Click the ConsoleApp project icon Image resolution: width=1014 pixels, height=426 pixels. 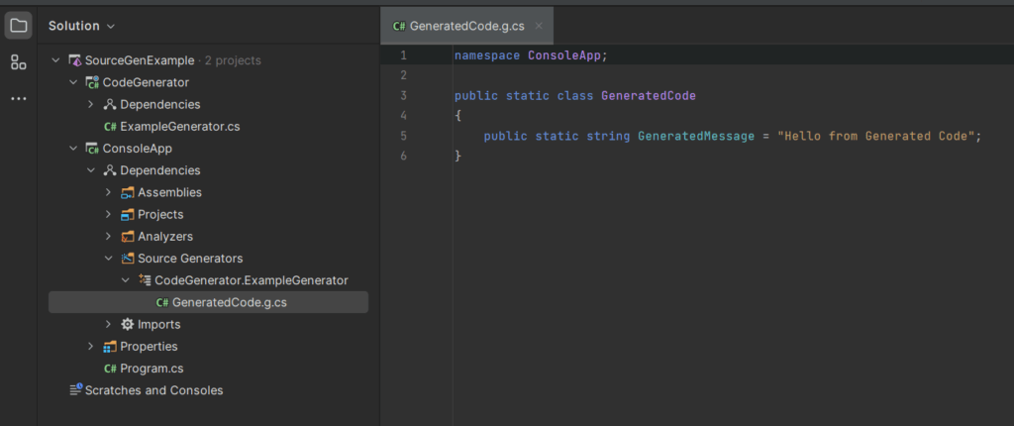92,149
